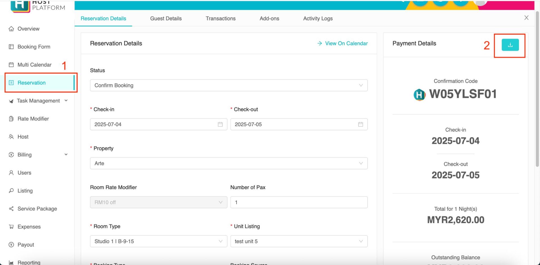Switch to the Activity Logs tab

click(x=318, y=19)
